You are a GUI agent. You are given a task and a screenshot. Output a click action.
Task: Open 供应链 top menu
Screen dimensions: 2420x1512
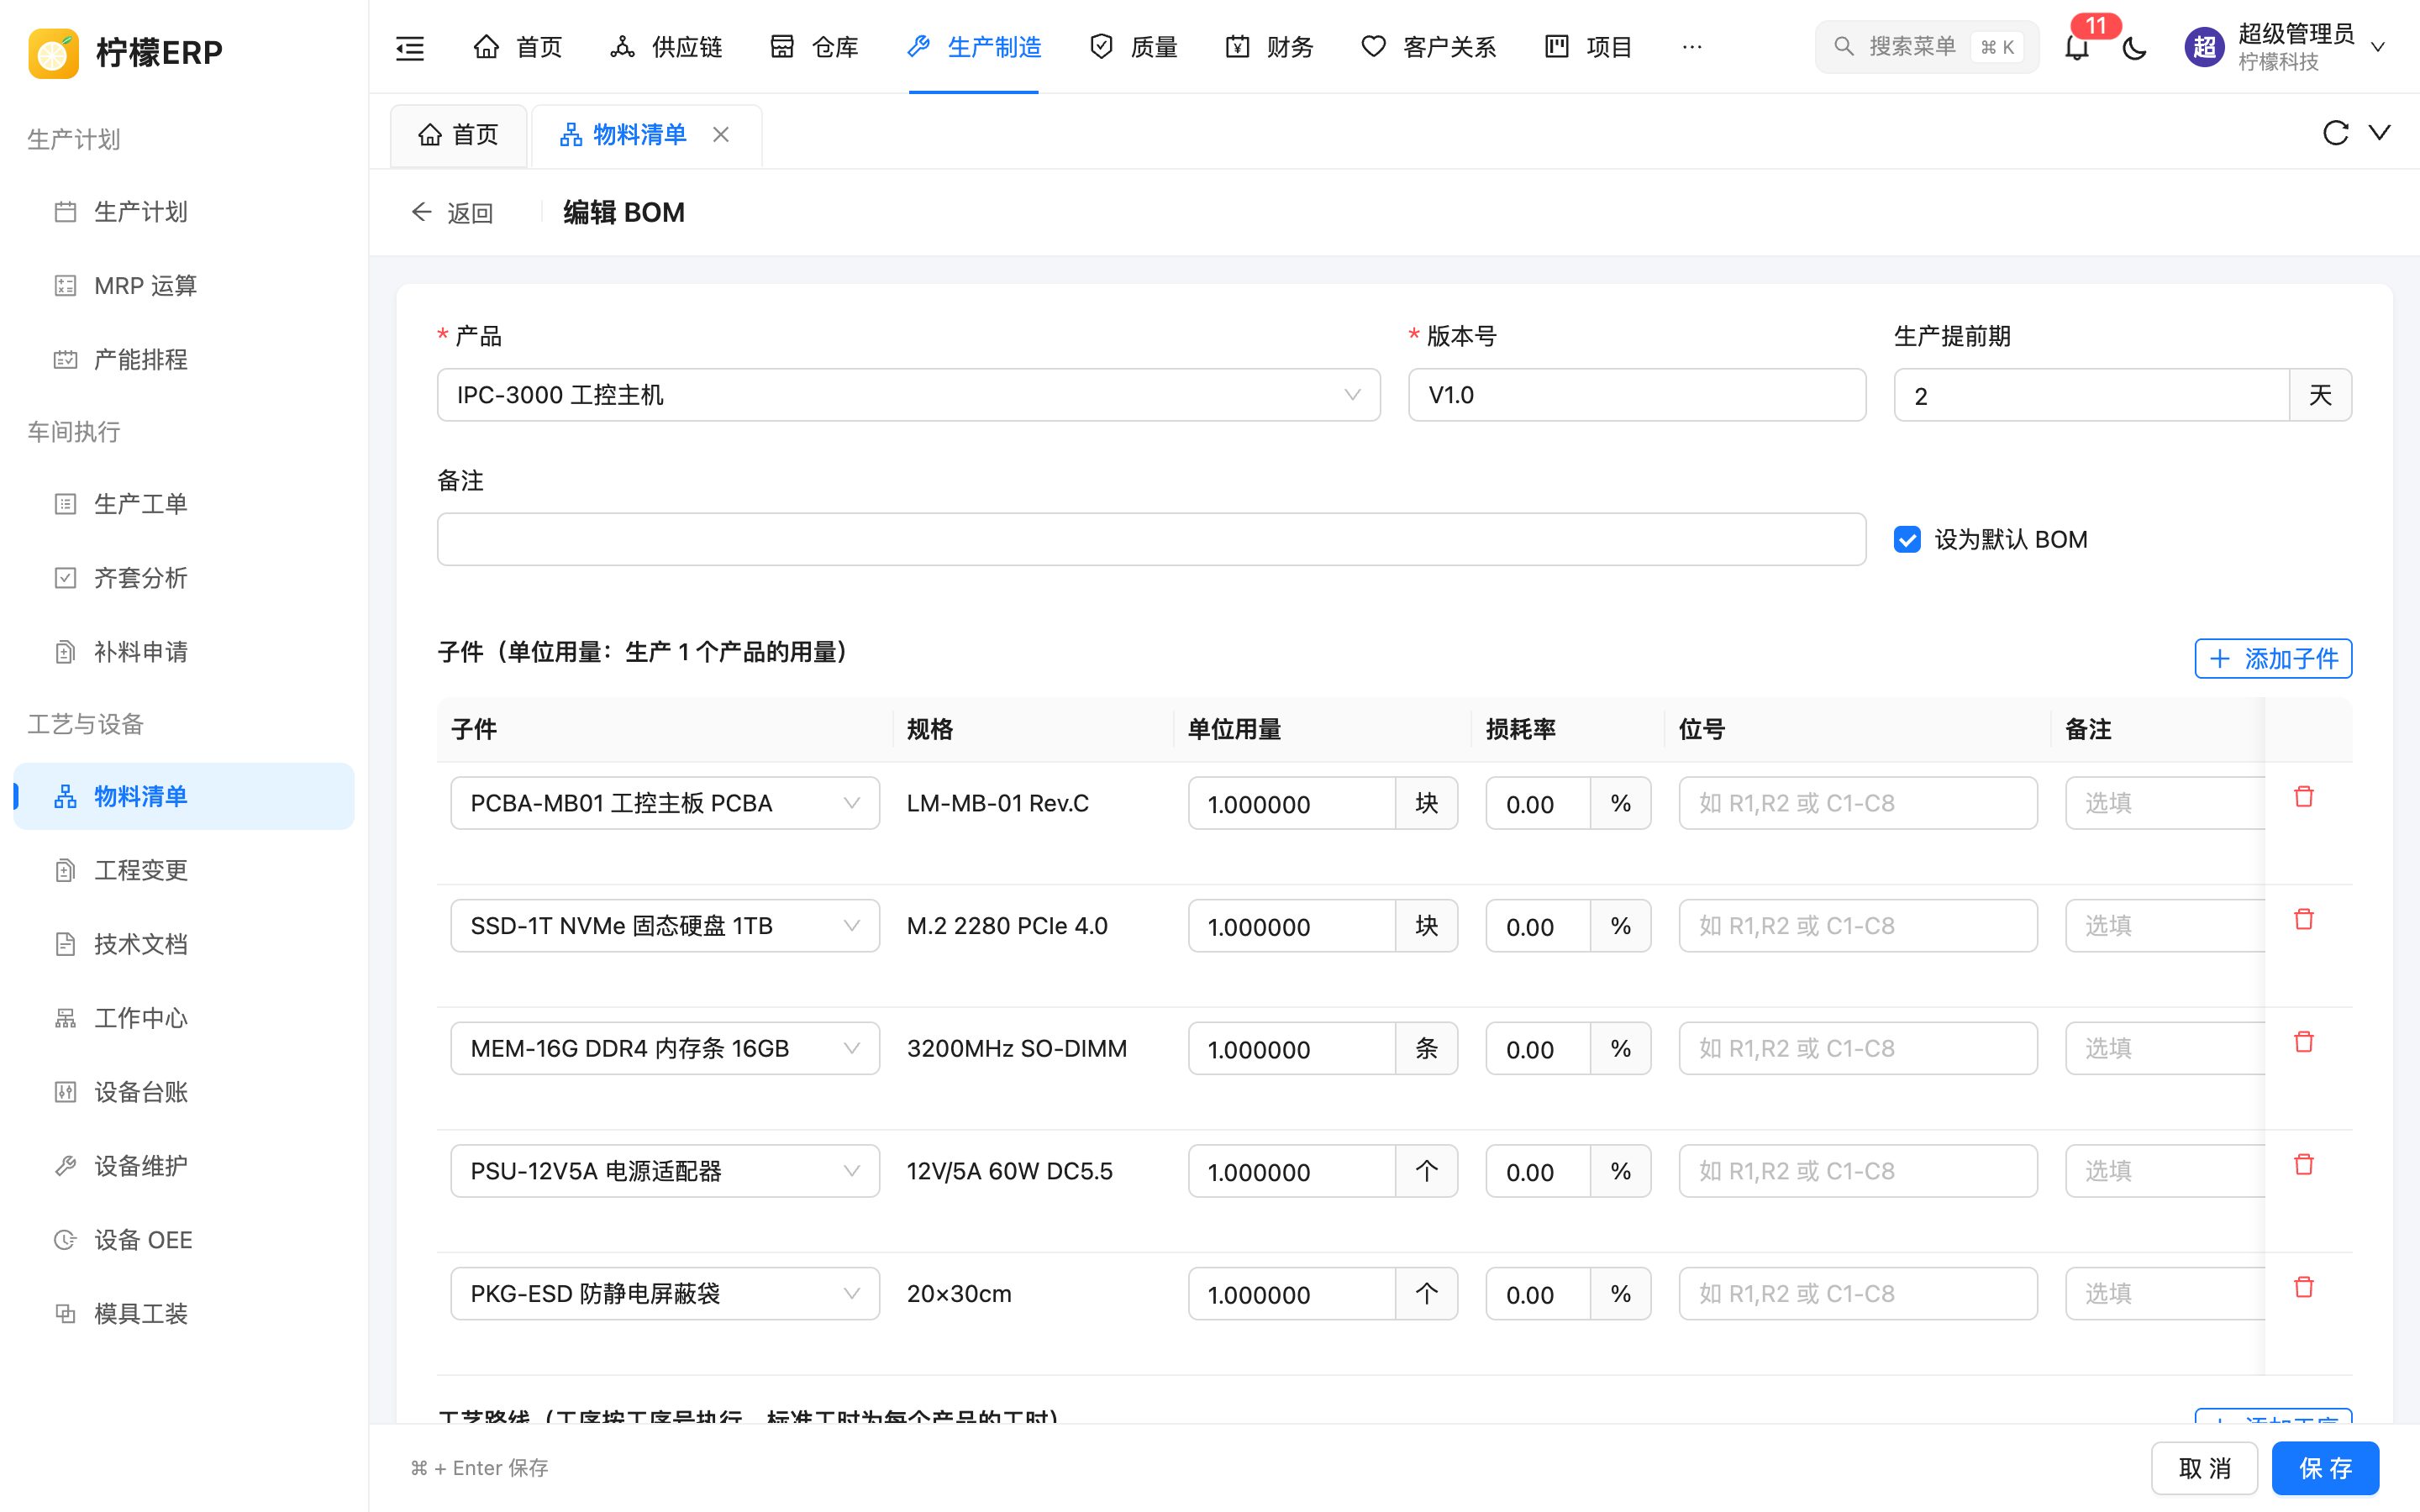pos(666,47)
